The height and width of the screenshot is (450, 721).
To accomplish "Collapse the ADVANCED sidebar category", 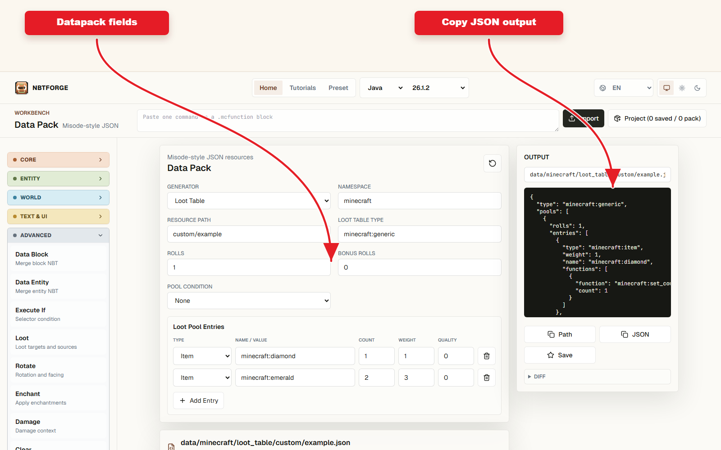I will (58, 235).
